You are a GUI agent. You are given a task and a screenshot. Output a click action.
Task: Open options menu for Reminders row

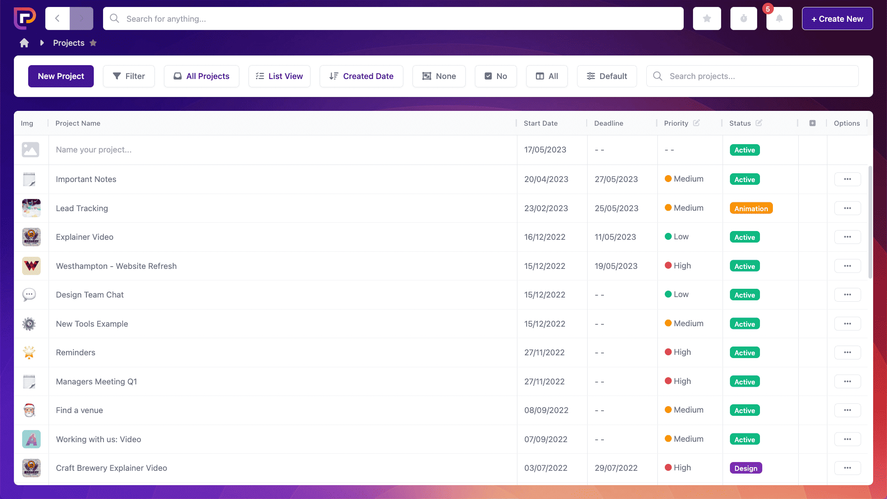pos(847,353)
